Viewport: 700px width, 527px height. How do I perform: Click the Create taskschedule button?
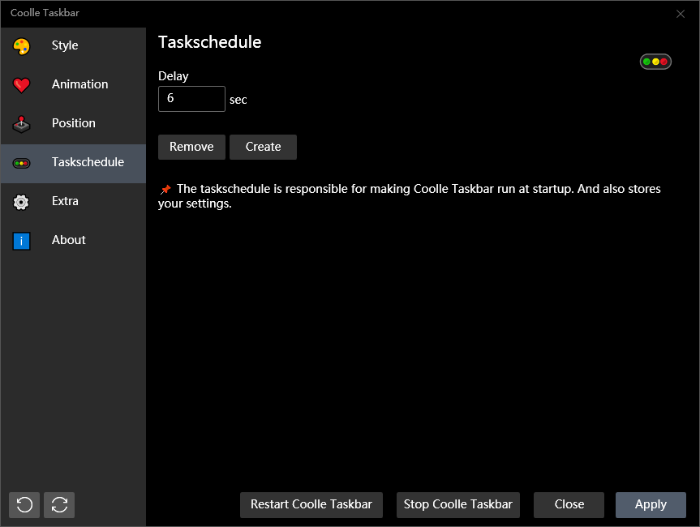[x=263, y=147]
